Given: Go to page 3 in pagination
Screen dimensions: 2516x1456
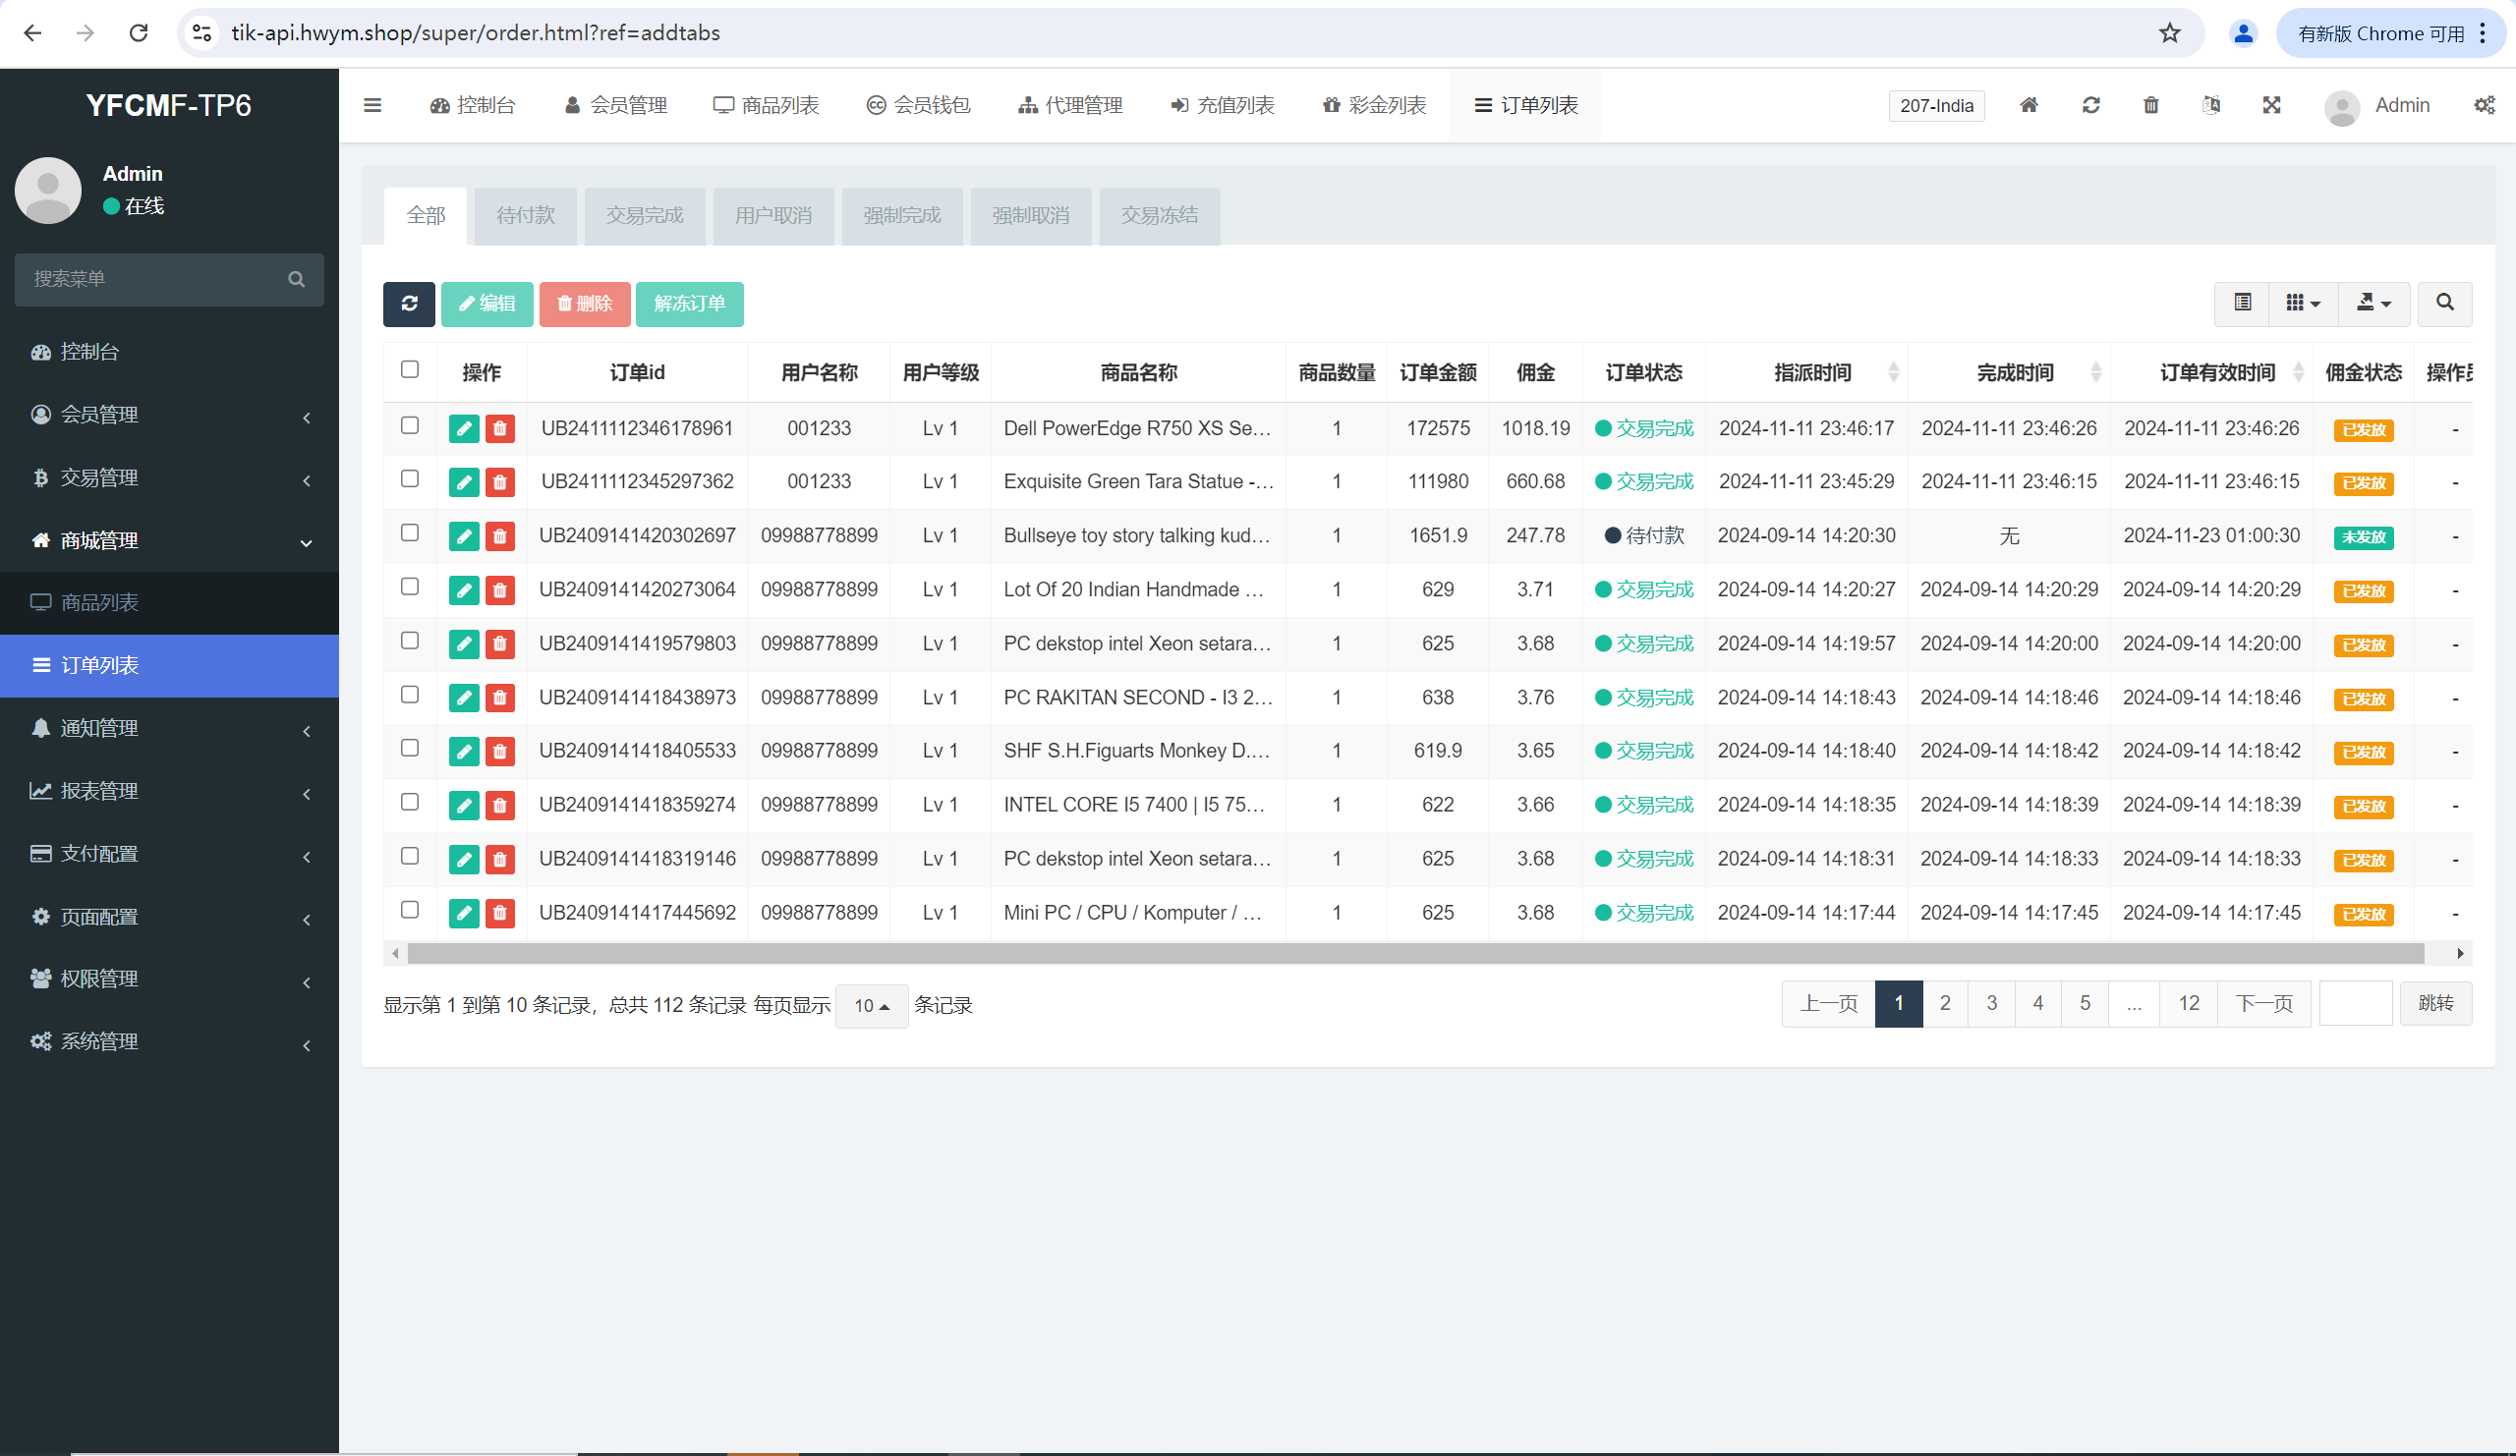Looking at the screenshot, I should coord(1991,1003).
